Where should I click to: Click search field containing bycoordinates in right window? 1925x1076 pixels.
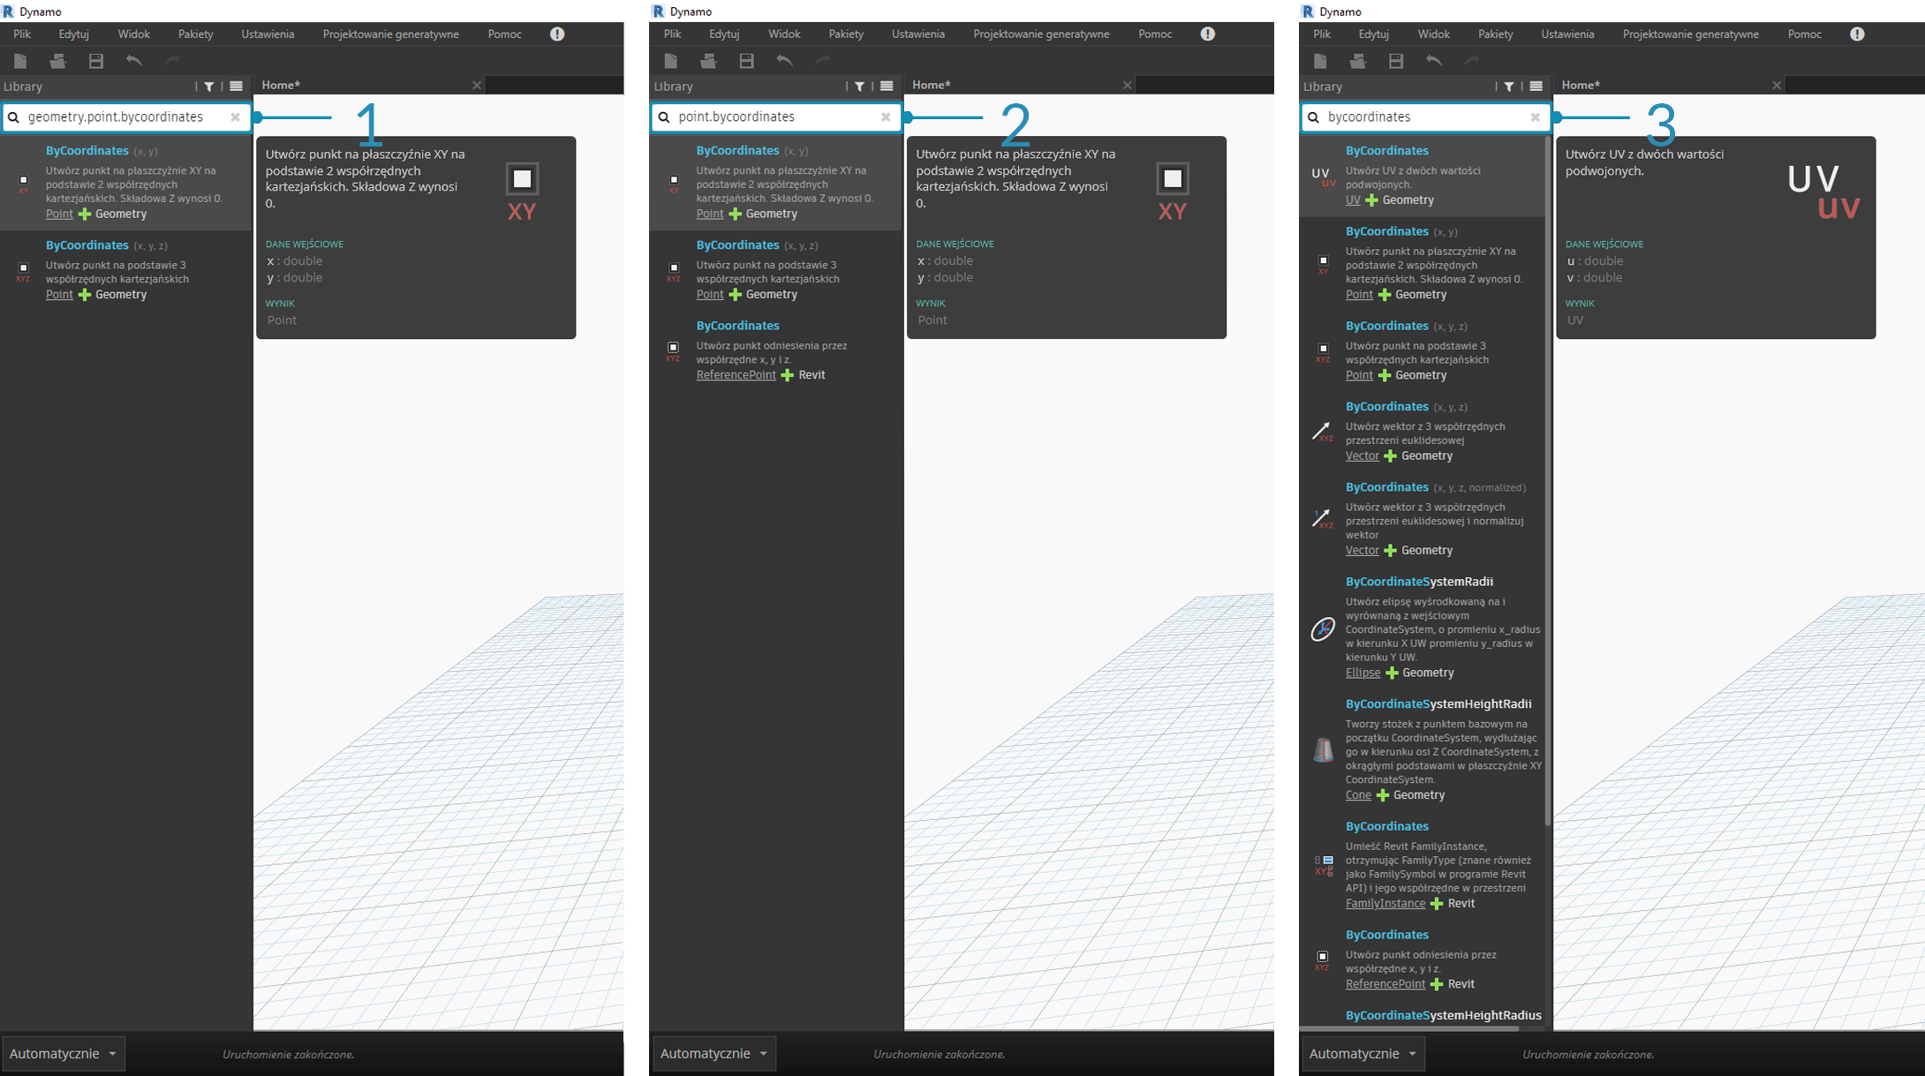tap(1425, 117)
